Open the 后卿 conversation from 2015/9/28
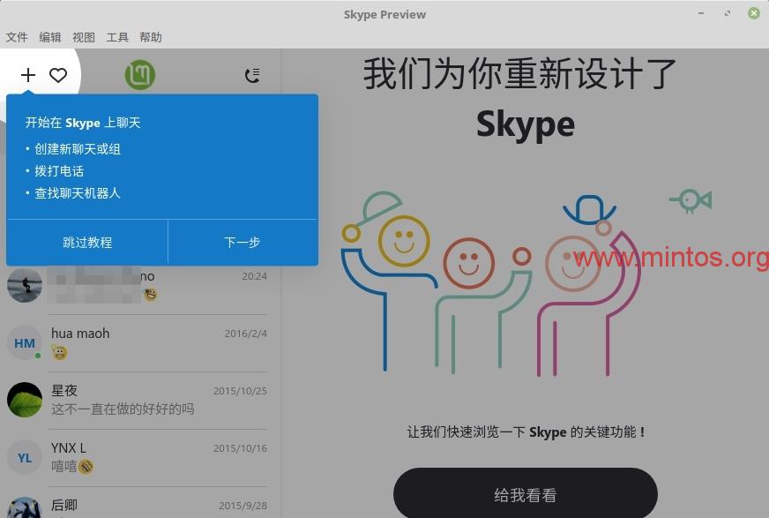 (159, 507)
